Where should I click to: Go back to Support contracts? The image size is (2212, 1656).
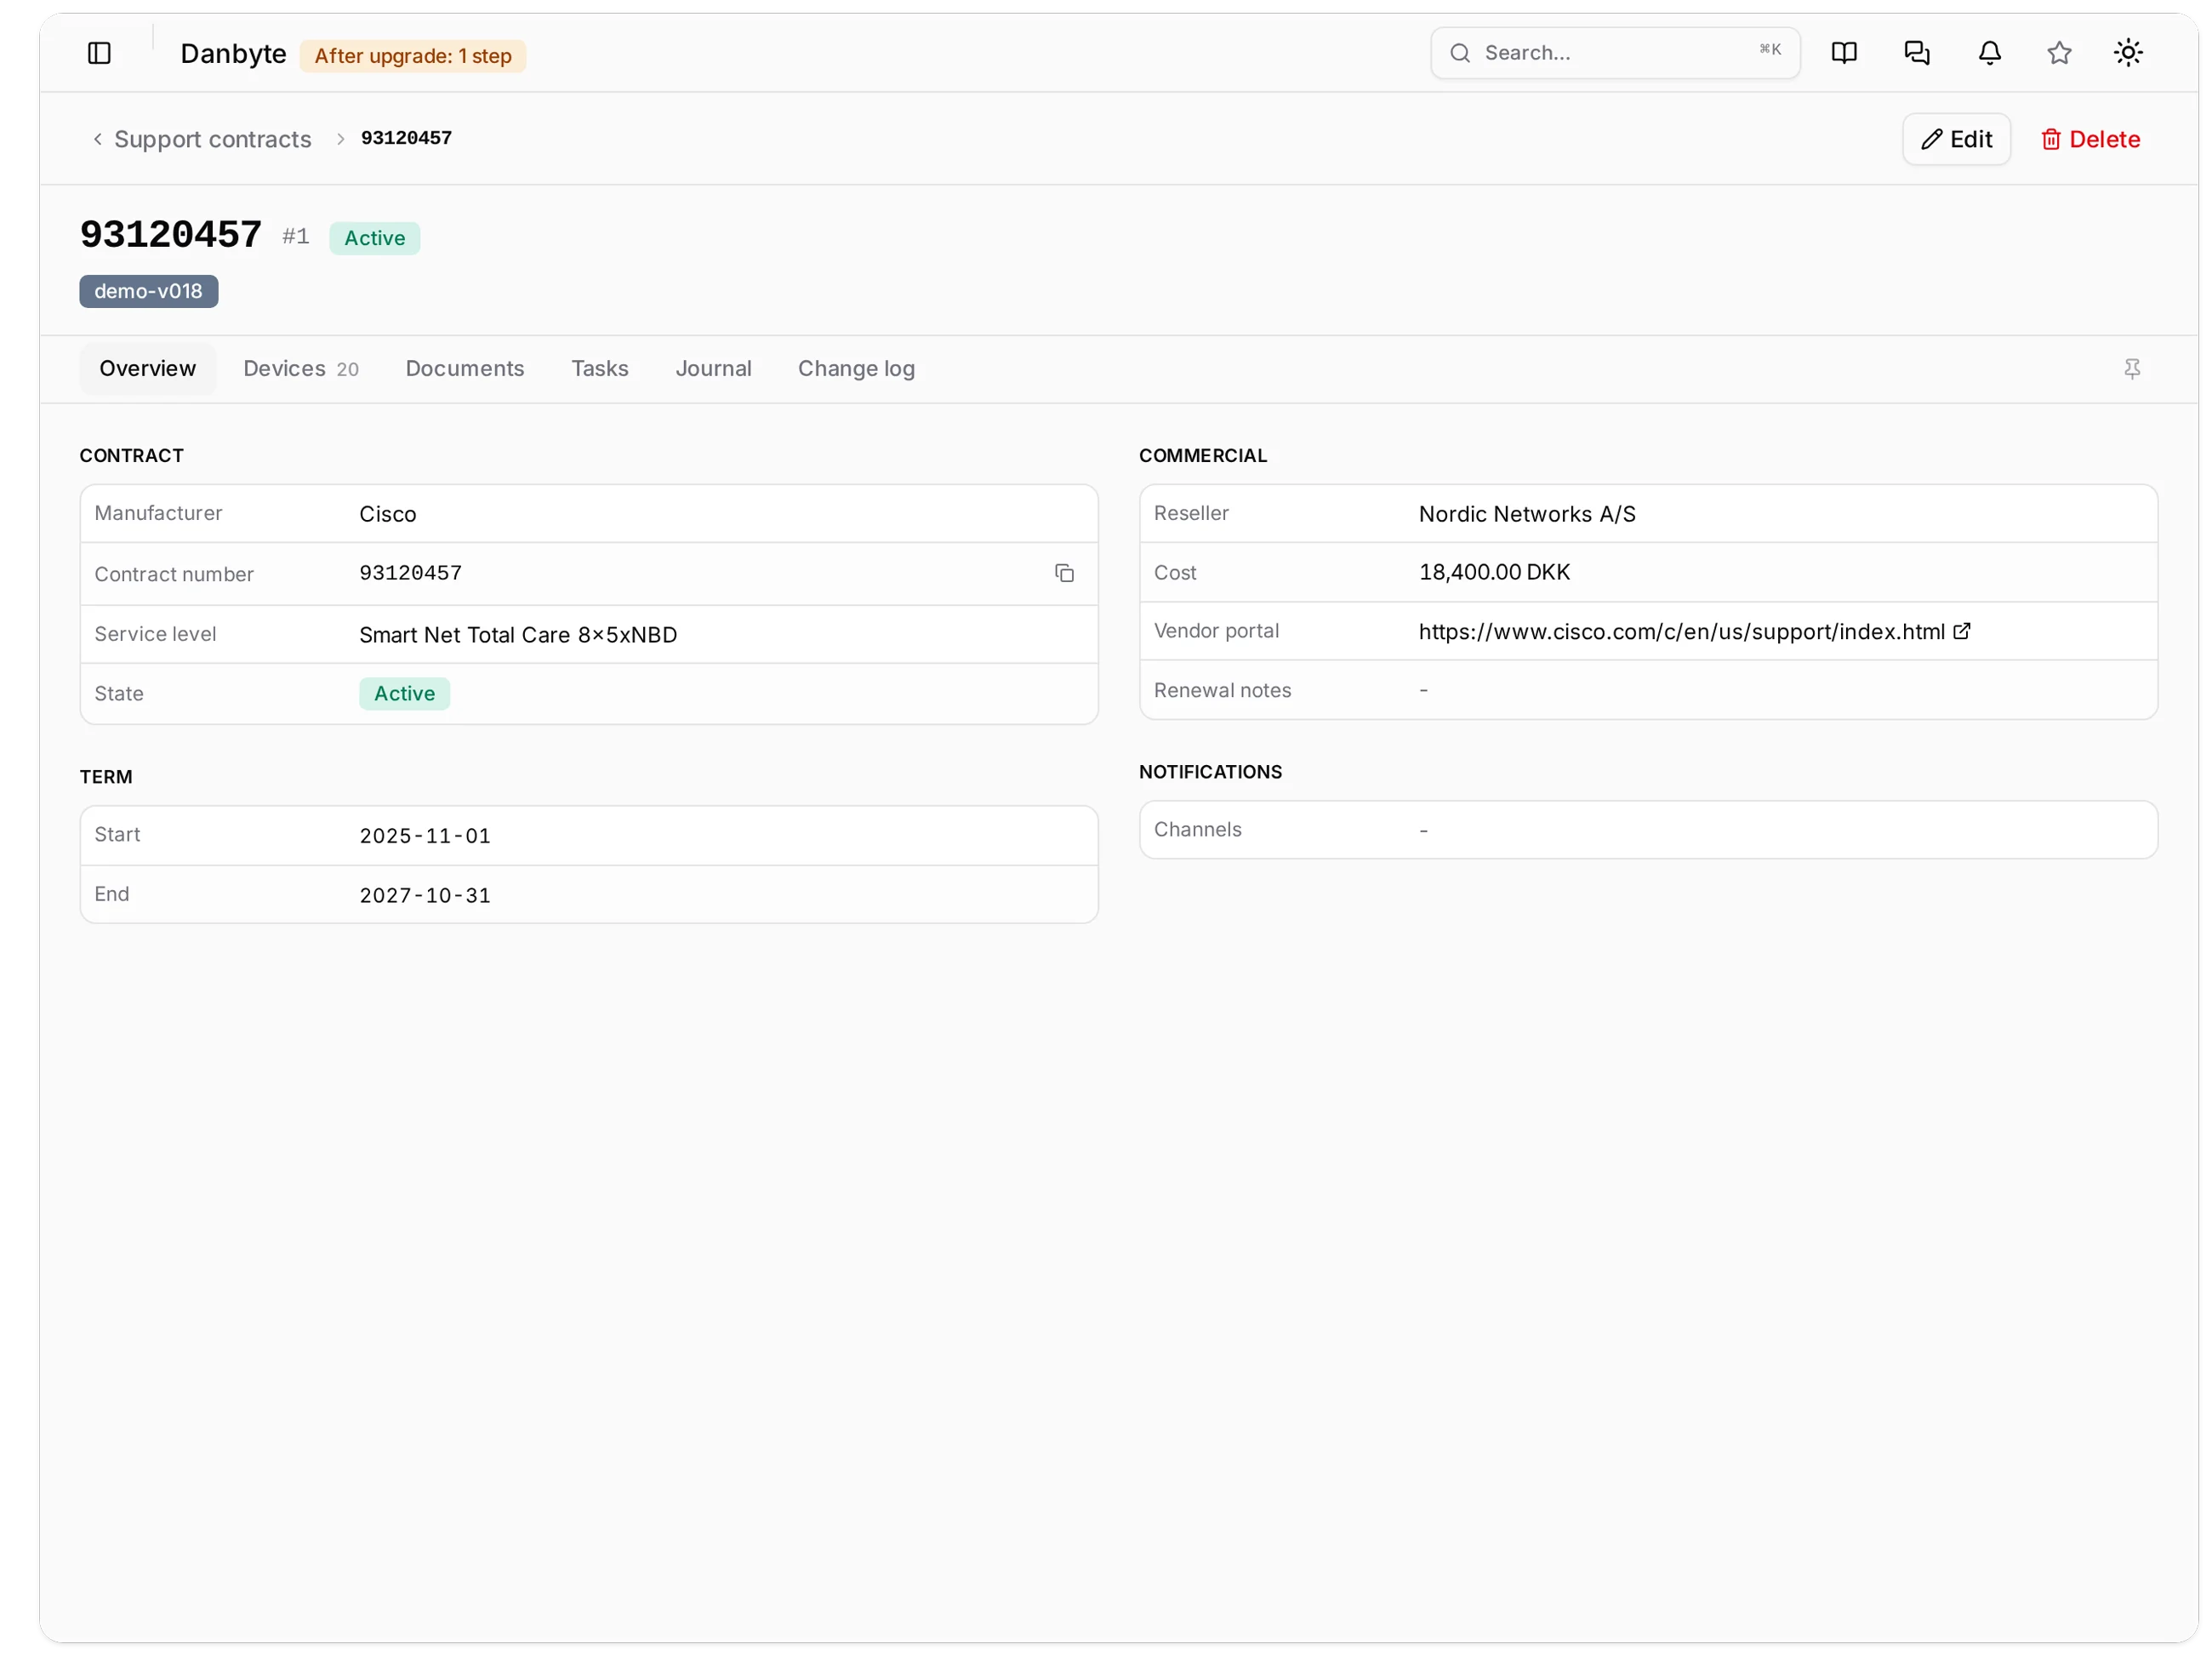coord(212,139)
